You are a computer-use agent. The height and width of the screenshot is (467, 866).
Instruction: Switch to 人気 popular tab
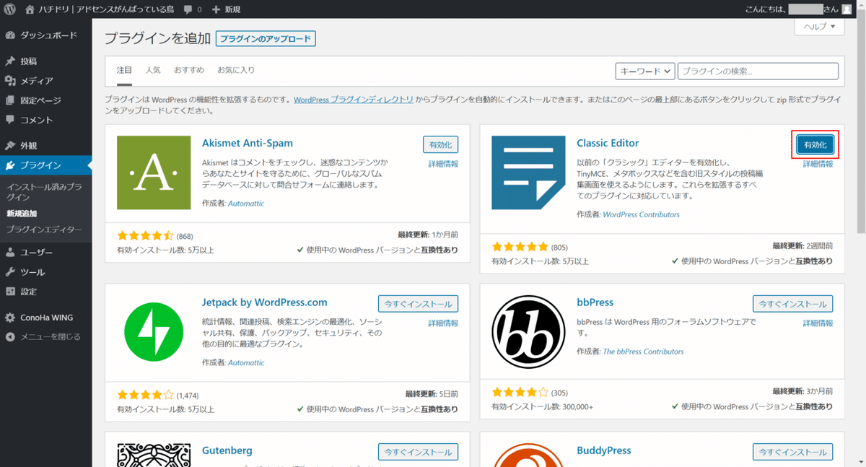(153, 71)
